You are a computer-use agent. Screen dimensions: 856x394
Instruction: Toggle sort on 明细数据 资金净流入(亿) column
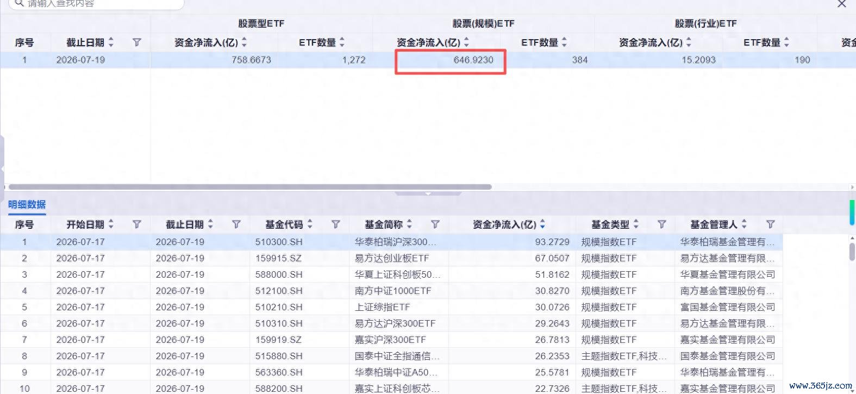coord(542,224)
